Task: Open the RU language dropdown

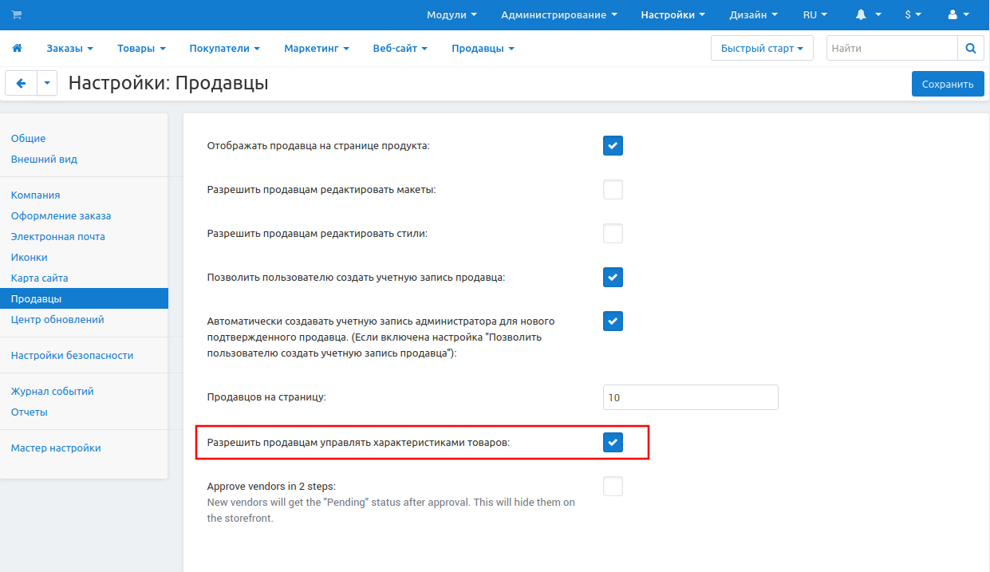Action: [814, 14]
